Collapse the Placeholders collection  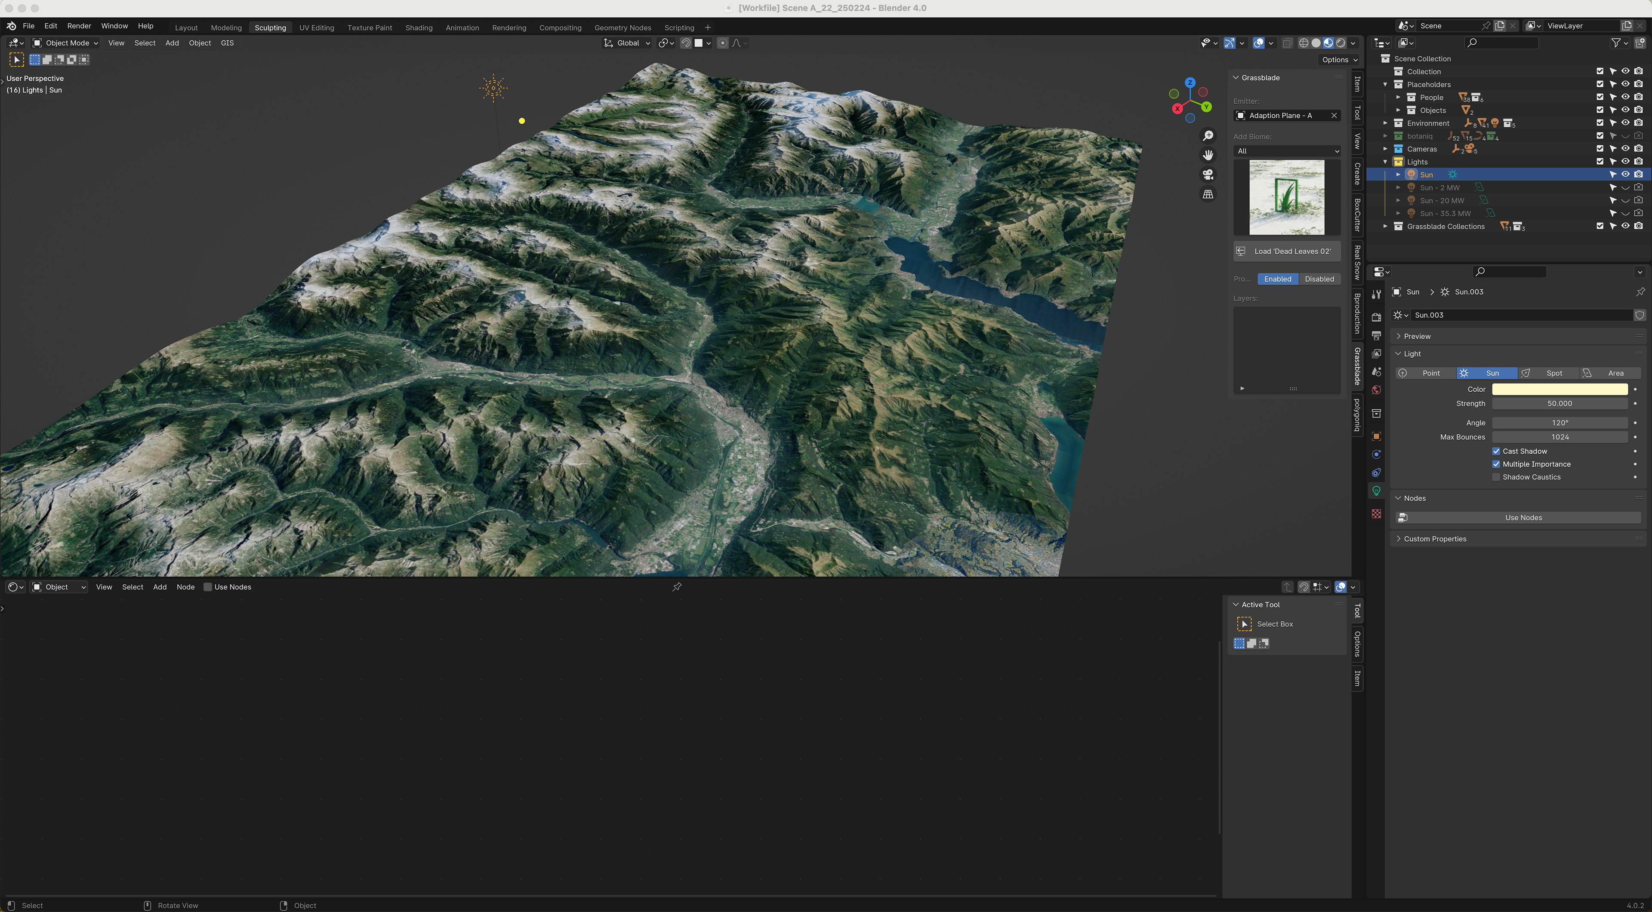[1385, 85]
